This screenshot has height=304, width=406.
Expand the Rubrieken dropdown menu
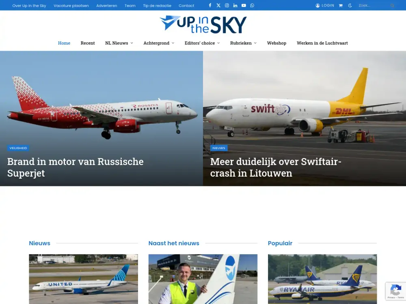(243, 43)
